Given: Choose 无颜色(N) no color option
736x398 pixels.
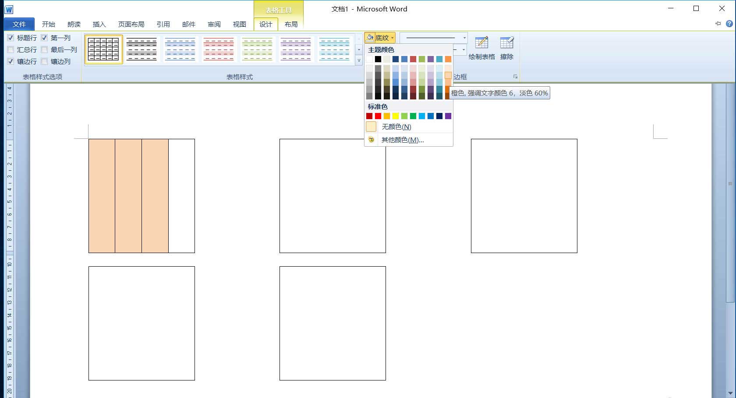Looking at the screenshot, I should pos(408,127).
